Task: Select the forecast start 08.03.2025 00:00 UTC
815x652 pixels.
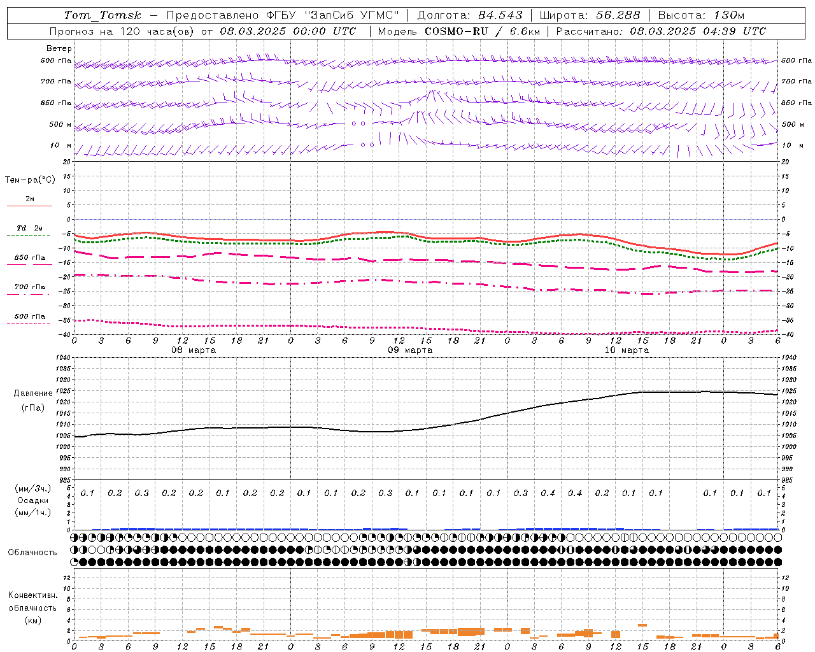Action: pyautogui.click(x=288, y=31)
